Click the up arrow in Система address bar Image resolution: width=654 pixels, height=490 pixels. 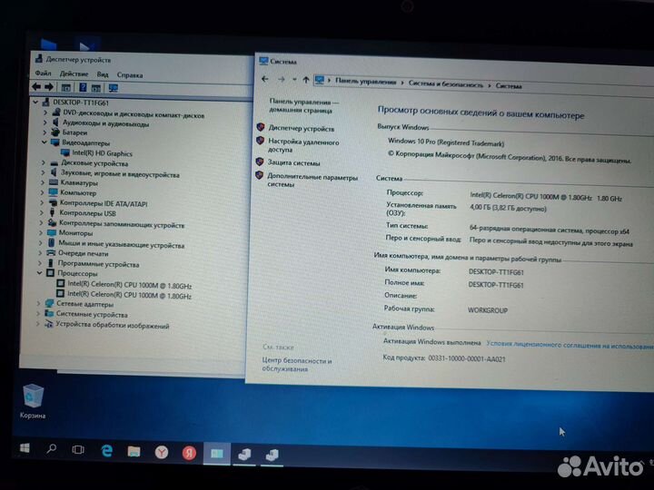coord(306,80)
